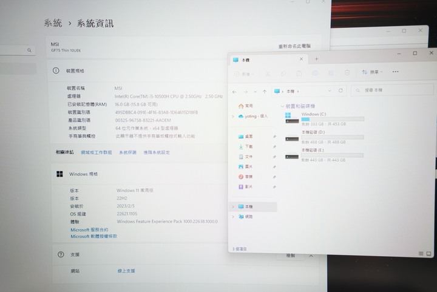Click the details view icon in File Explorer status bar
The width and height of the screenshot is (437, 292).
(421, 254)
